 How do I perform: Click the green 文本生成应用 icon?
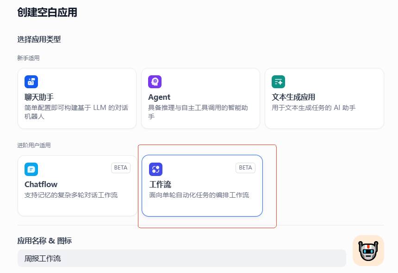pyautogui.click(x=278, y=82)
